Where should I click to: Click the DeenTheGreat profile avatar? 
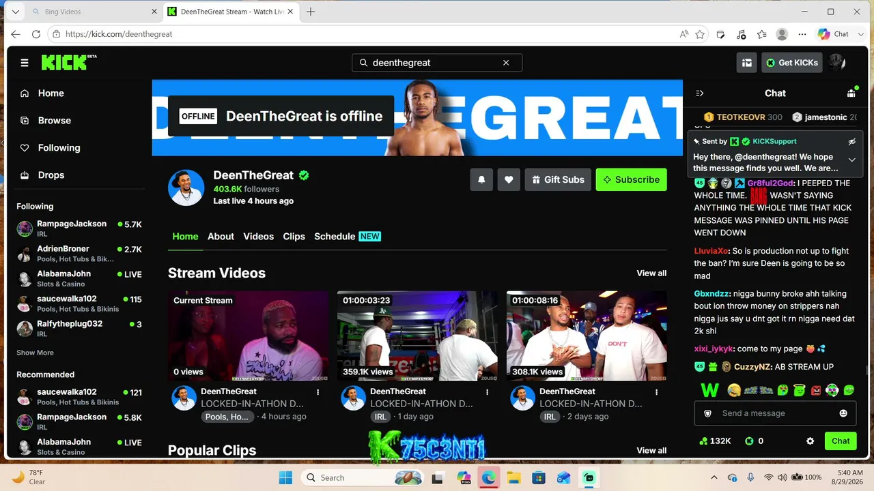(x=186, y=188)
